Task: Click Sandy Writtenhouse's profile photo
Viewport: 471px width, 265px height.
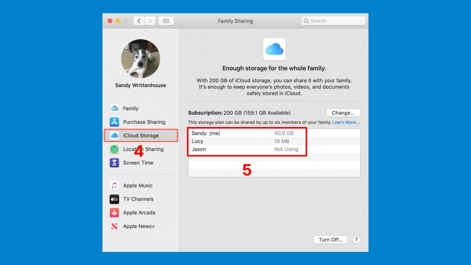Action: pyautogui.click(x=141, y=58)
